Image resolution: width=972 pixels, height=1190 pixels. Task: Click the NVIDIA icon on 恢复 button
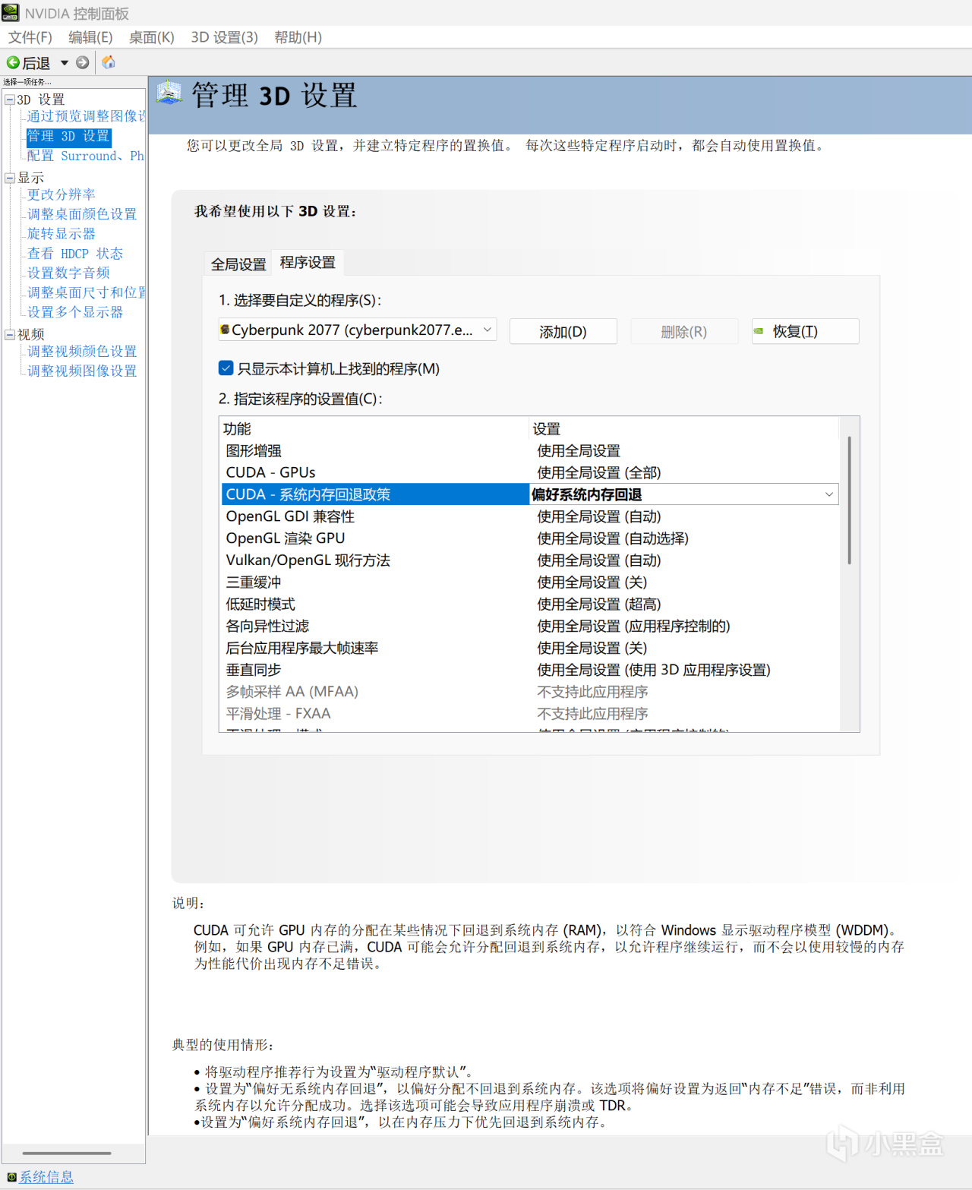759,331
